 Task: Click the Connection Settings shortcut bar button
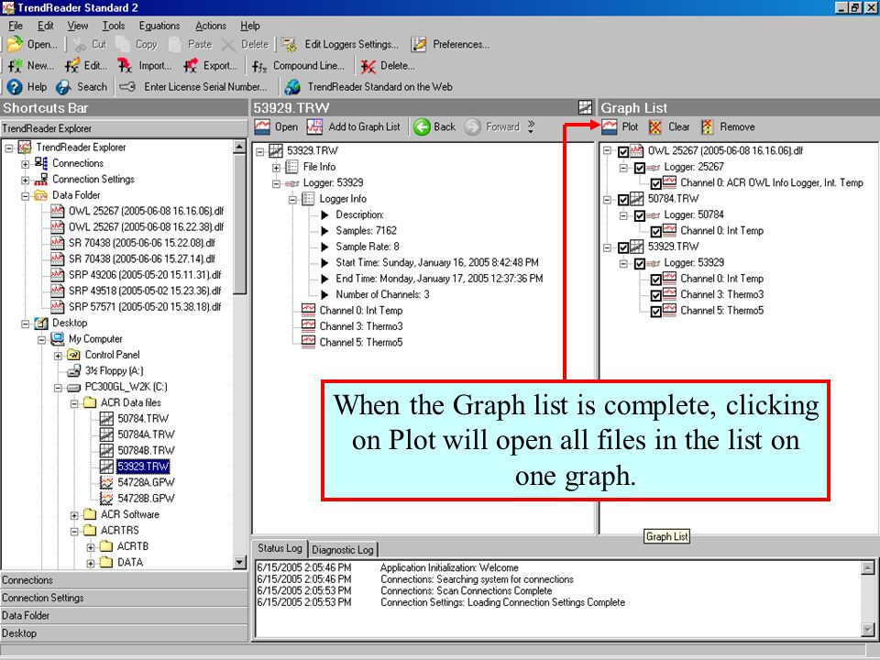[x=124, y=599]
